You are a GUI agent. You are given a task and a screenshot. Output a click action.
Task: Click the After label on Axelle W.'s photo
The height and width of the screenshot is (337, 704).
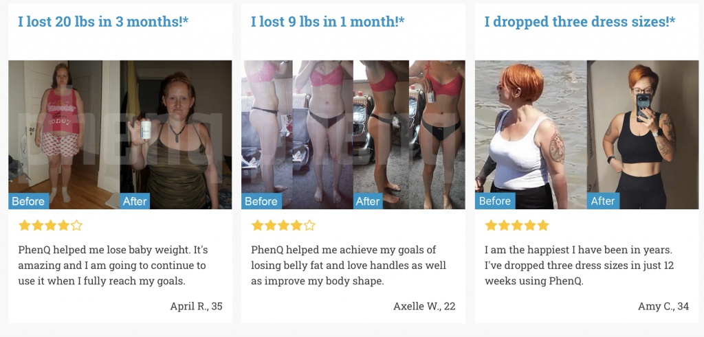tap(368, 201)
